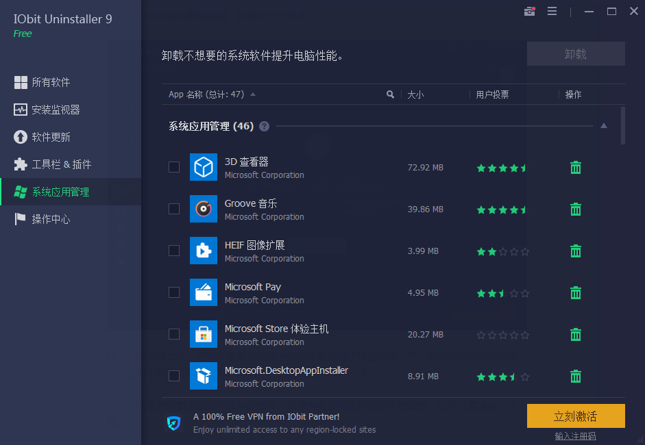This screenshot has width=645, height=445.
Task: Rate Microsoft Store 体验主机 stars
Action: 502,335
